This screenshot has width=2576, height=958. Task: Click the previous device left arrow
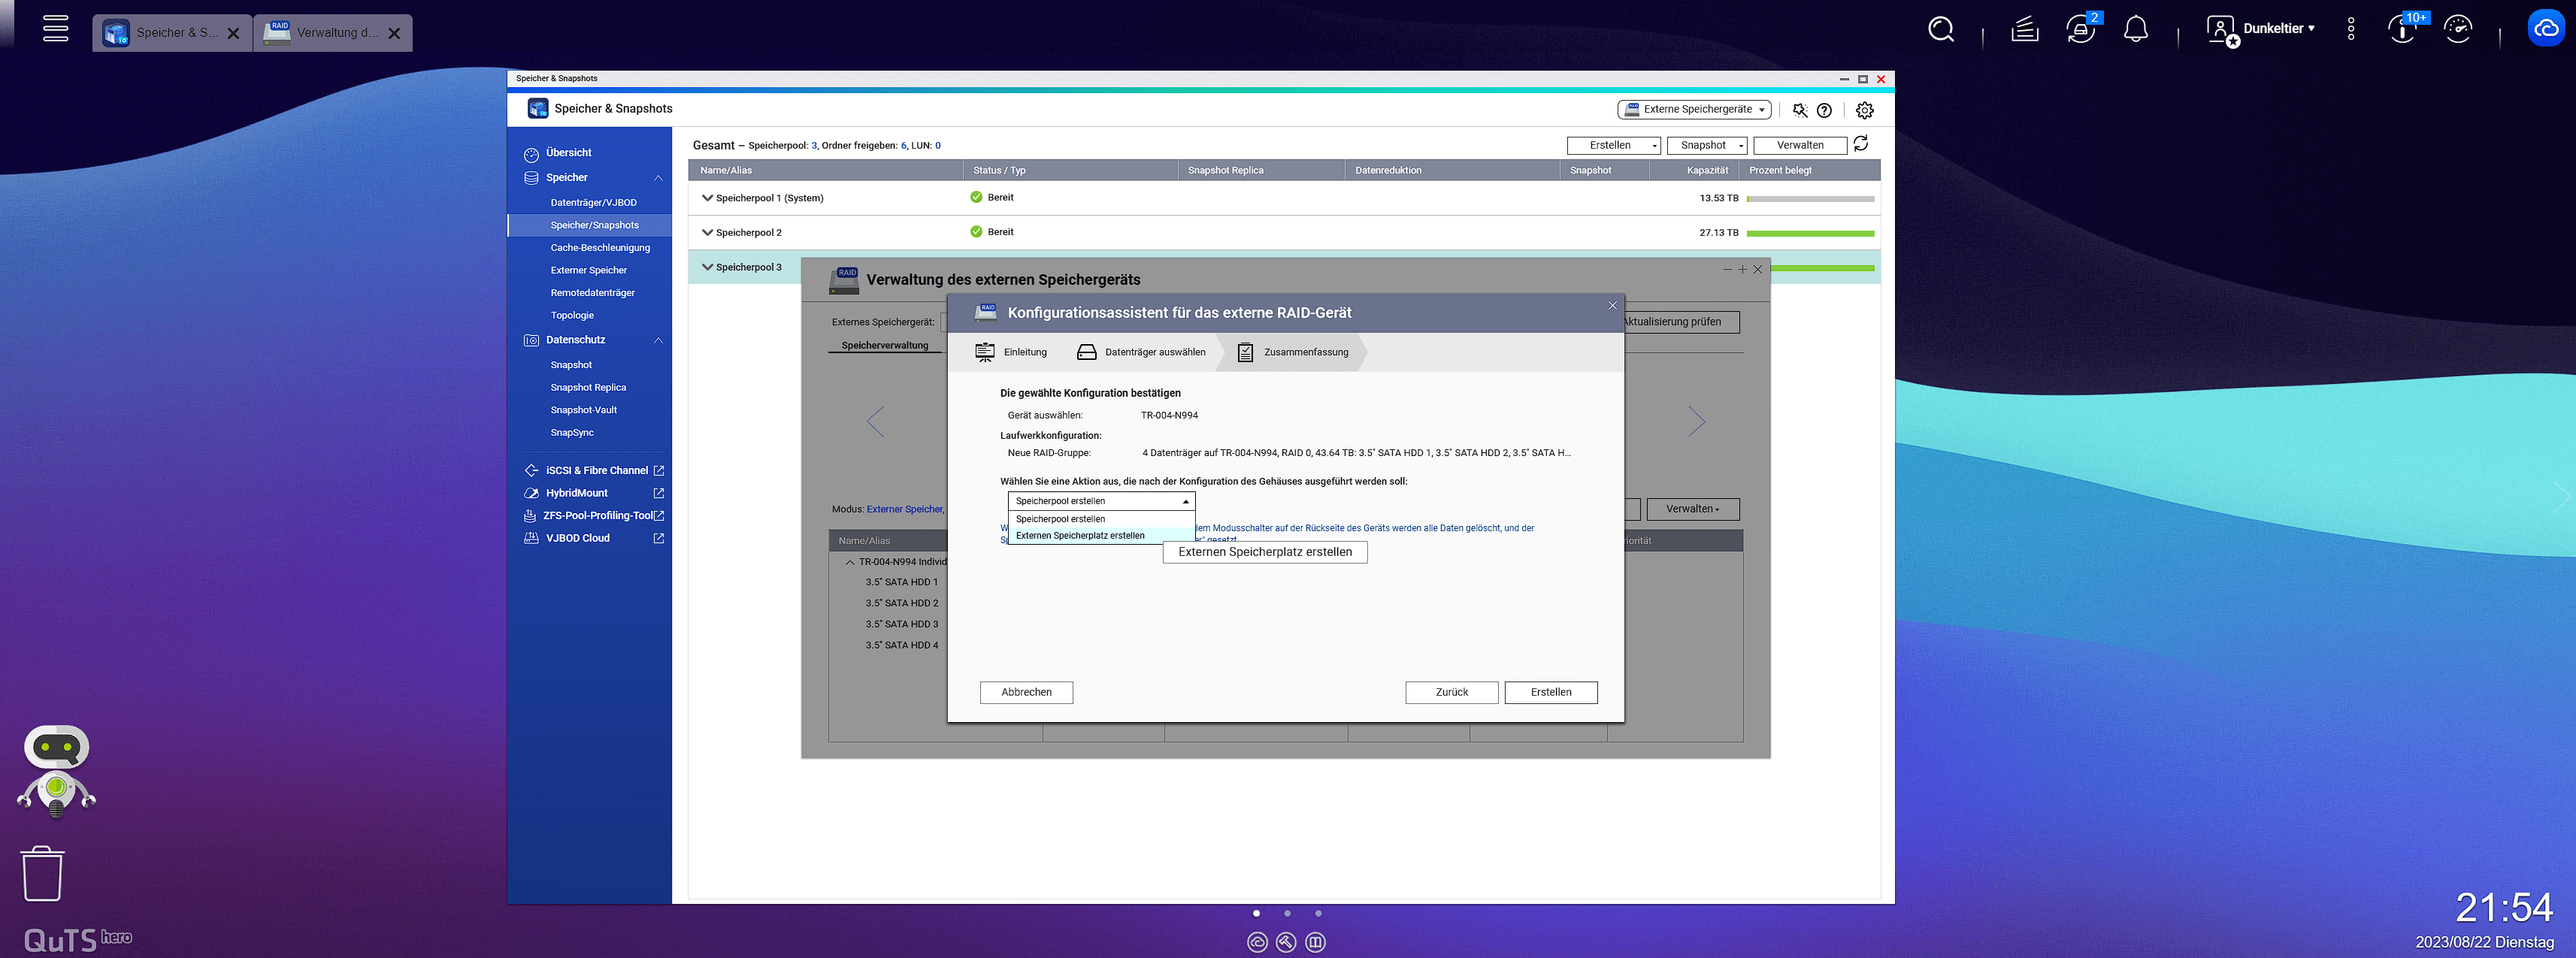[x=875, y=421]
